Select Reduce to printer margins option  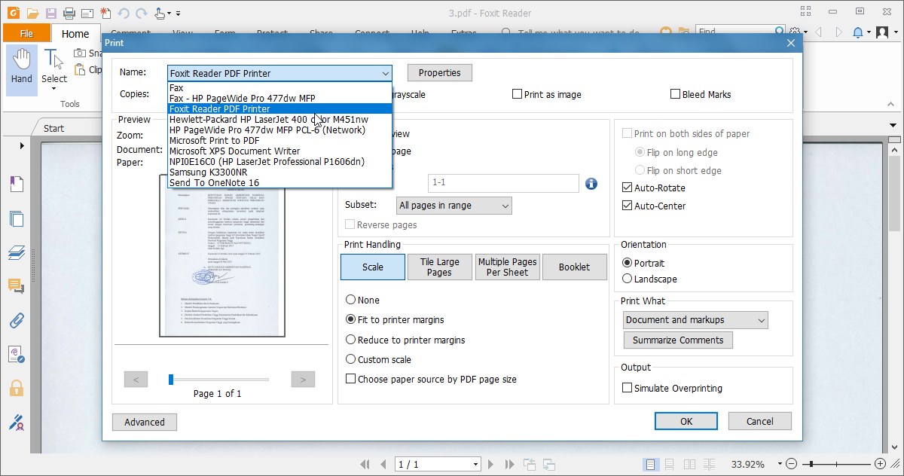(351, 340)
